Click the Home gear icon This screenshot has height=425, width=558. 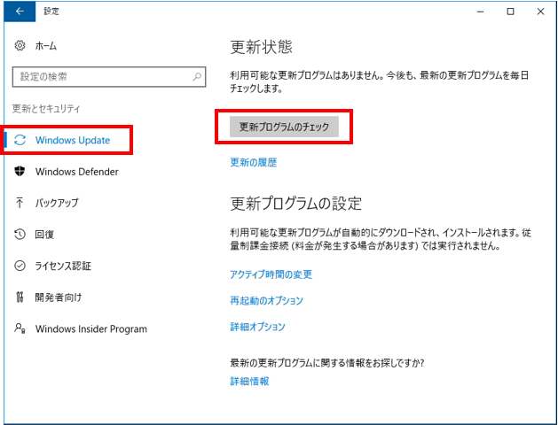[x=20, y=46]
